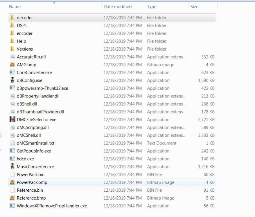Select the decoder folder icon
This screenshot has height=217, width=255.
click(x=12, y=17)
